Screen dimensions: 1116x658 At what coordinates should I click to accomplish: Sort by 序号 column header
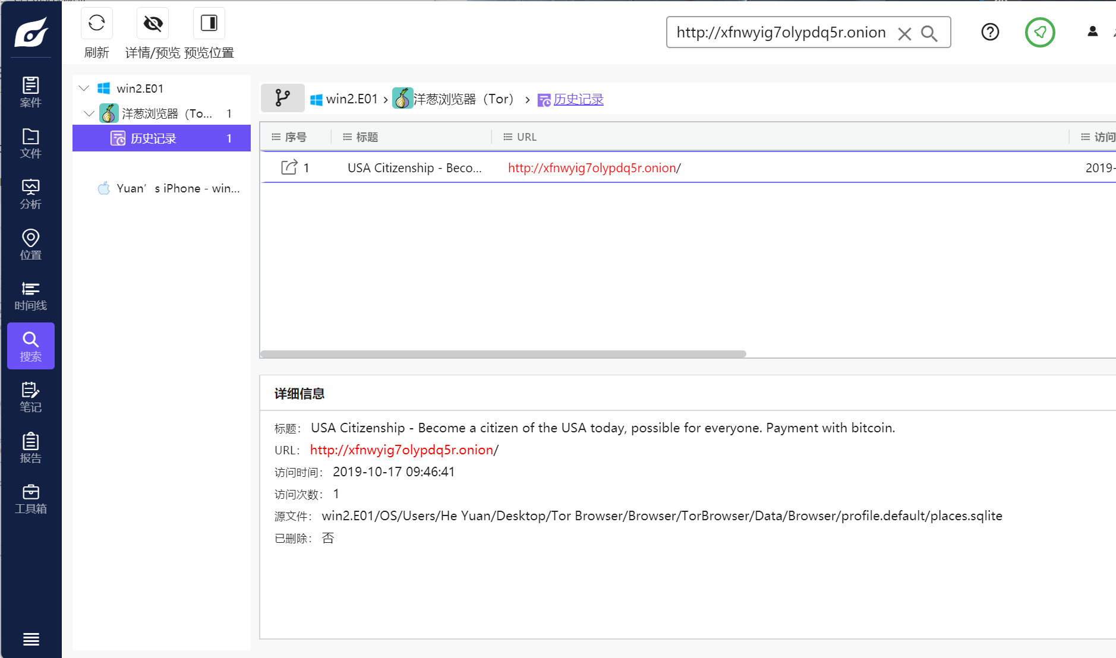pyautogui.click(x=296, y=137)
